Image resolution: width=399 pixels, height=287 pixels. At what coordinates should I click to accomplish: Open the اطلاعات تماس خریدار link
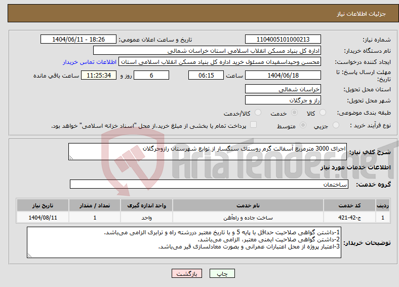(x=90, y=62)
